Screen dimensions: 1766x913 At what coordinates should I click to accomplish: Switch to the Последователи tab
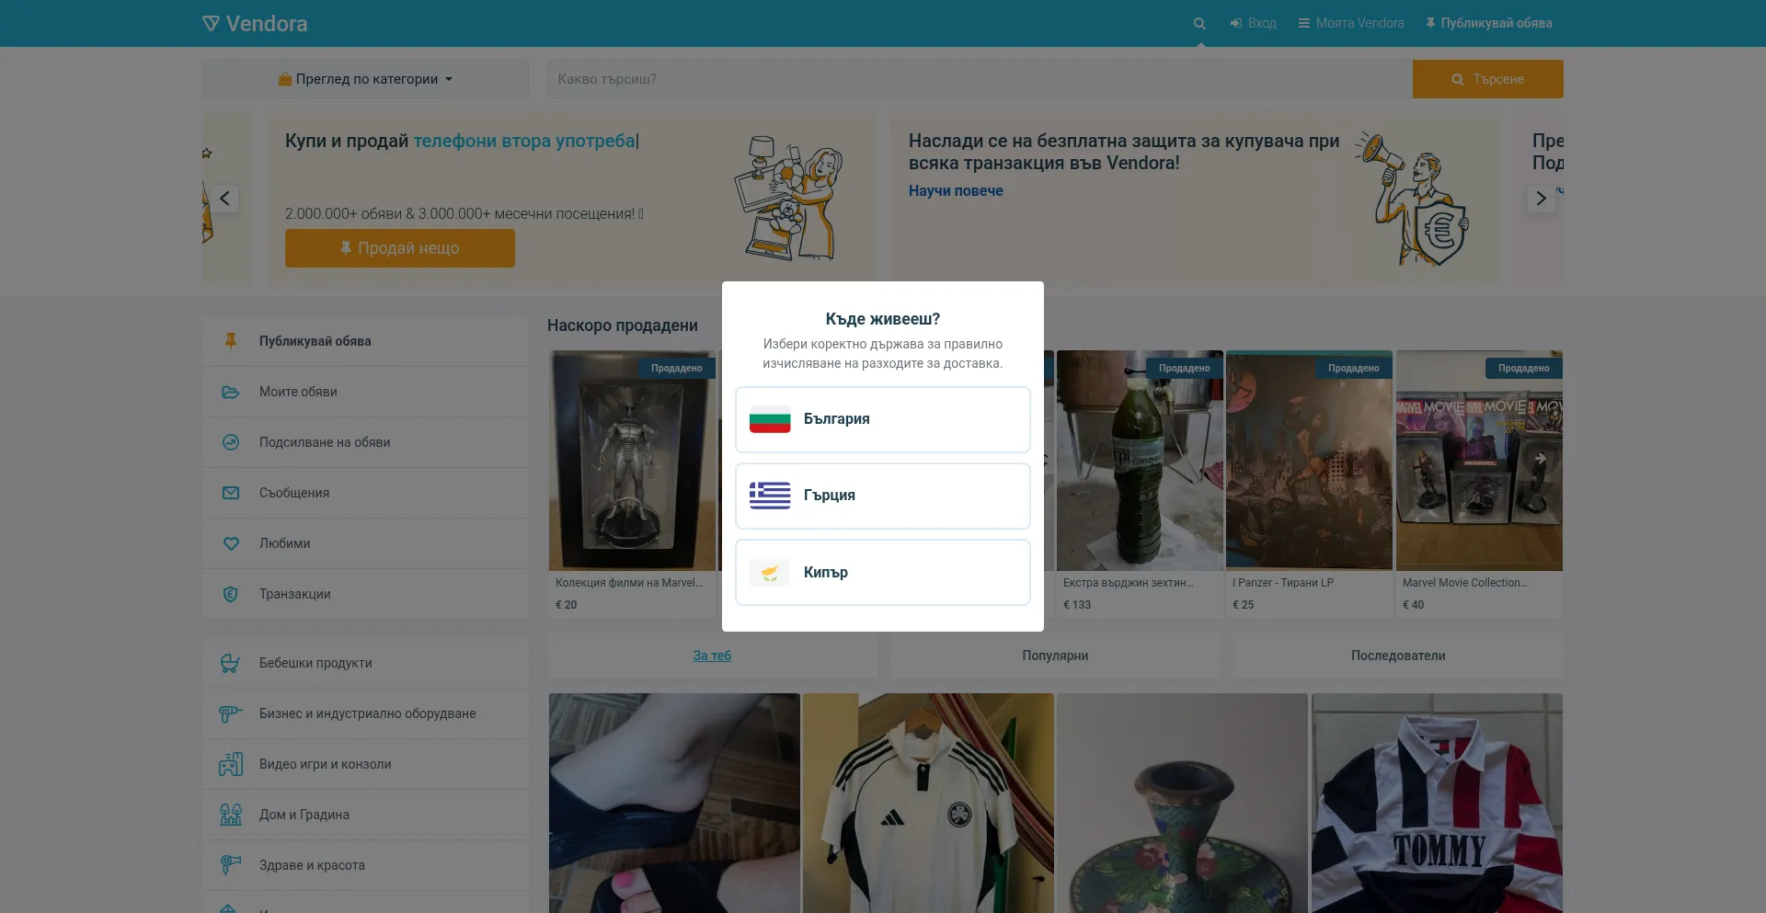pyautogui.click(x=1398, y=656)
